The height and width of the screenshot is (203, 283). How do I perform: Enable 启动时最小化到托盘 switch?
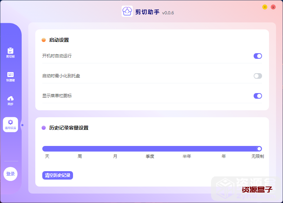click(258, 76)
